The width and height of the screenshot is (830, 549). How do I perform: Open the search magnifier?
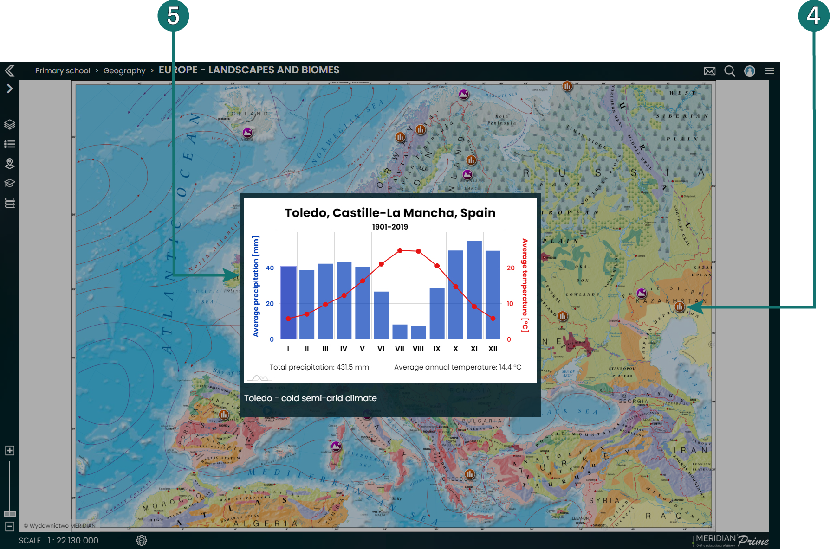click(730, 71)
